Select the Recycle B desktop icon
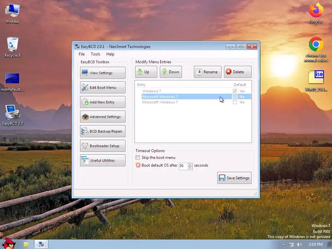332x249 pixels. tap(13, 47)
